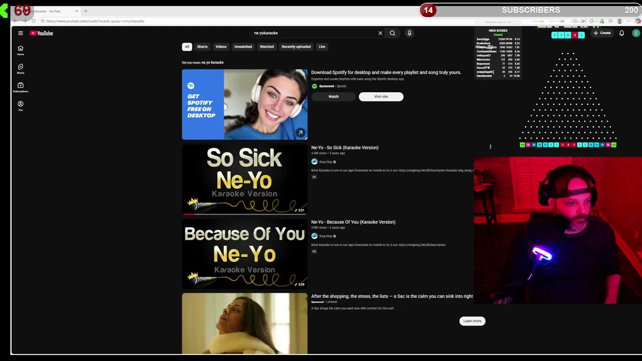This screenshot has width=642, height=361.
Task: Select the All filter chip
Action: tap(187, 47)
